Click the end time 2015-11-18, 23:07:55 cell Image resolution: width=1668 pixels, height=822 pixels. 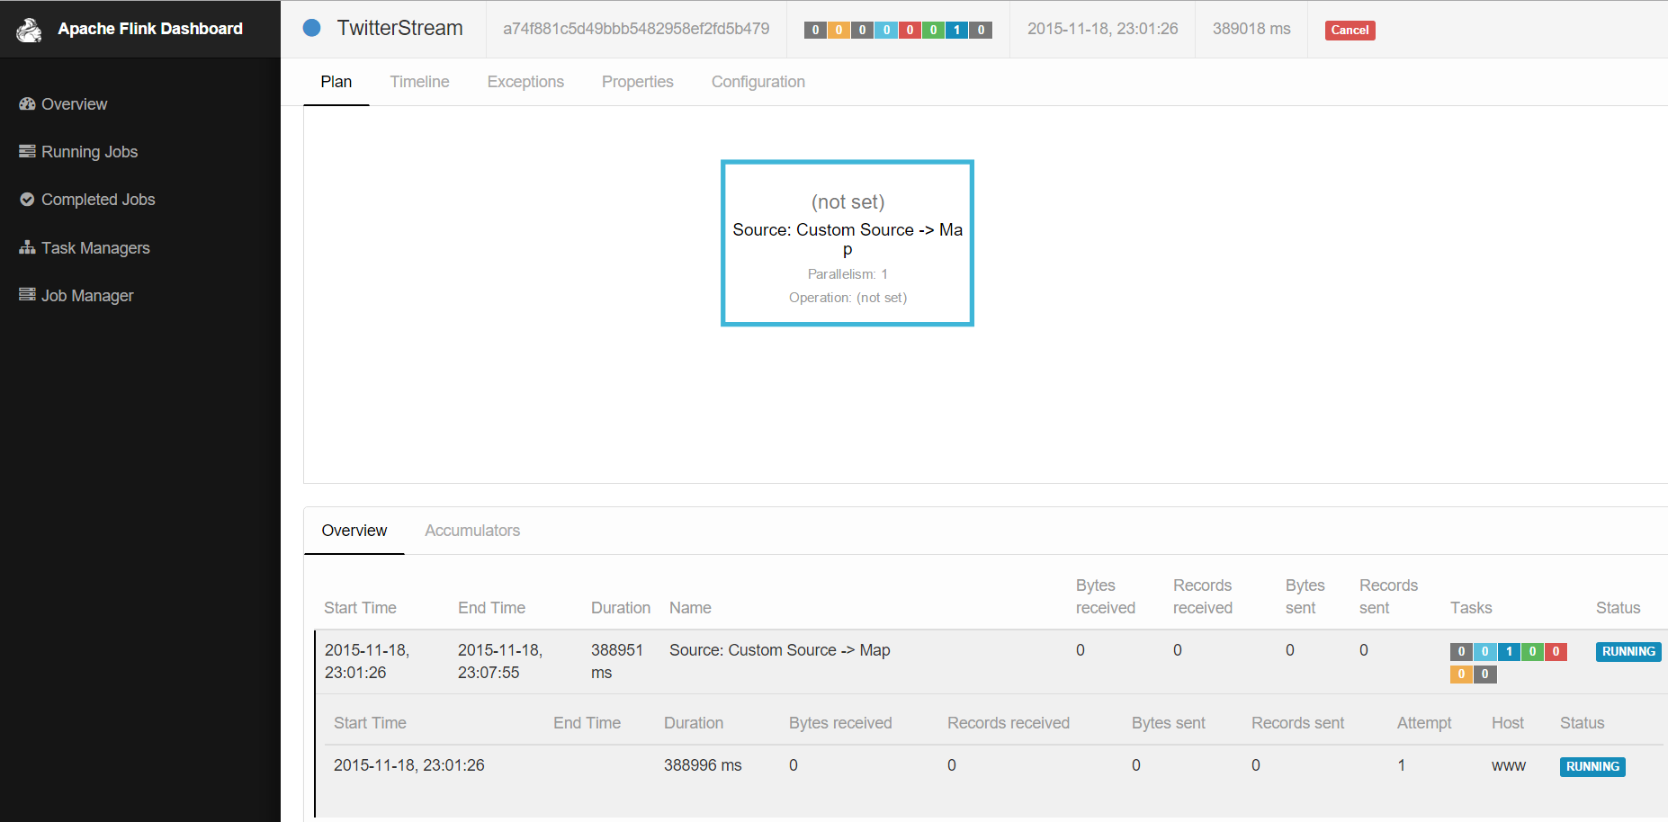coord(500,661)
